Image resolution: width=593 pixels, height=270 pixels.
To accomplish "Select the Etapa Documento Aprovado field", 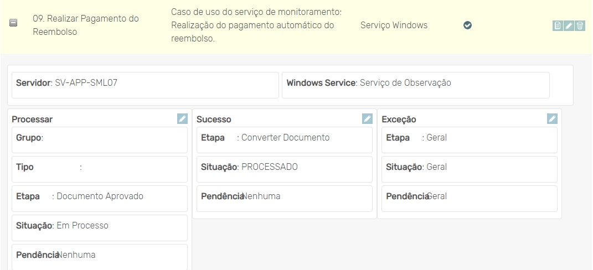I will click(100, 198).
